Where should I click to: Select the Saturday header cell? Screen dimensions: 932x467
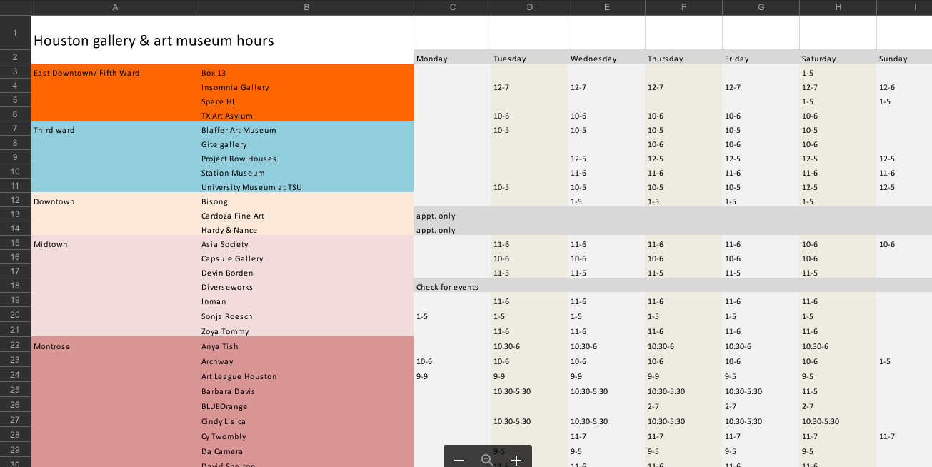(838, 57)
